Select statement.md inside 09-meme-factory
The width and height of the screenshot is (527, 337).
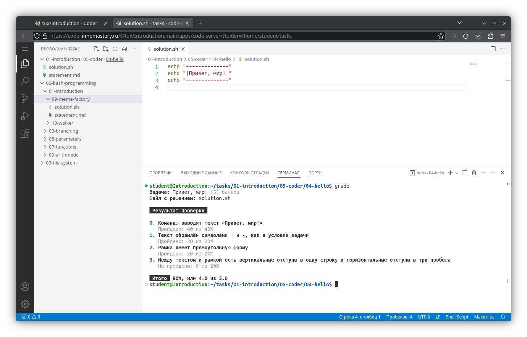tap(71, 115)
